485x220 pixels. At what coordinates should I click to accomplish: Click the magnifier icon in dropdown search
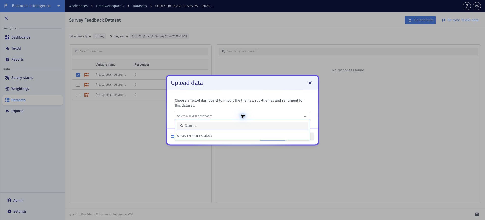tap(182, 126)
